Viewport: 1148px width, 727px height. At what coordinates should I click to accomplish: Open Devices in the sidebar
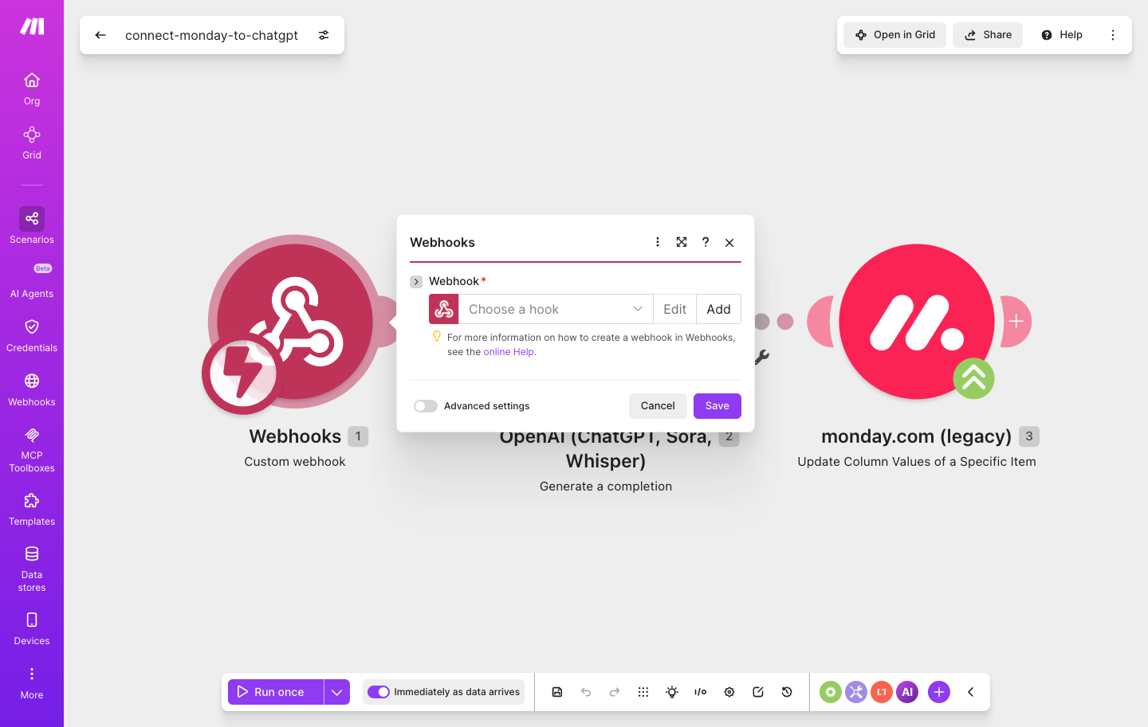(x=32, y=628)
